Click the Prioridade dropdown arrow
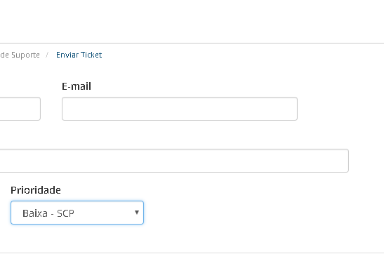 point(137,213)
